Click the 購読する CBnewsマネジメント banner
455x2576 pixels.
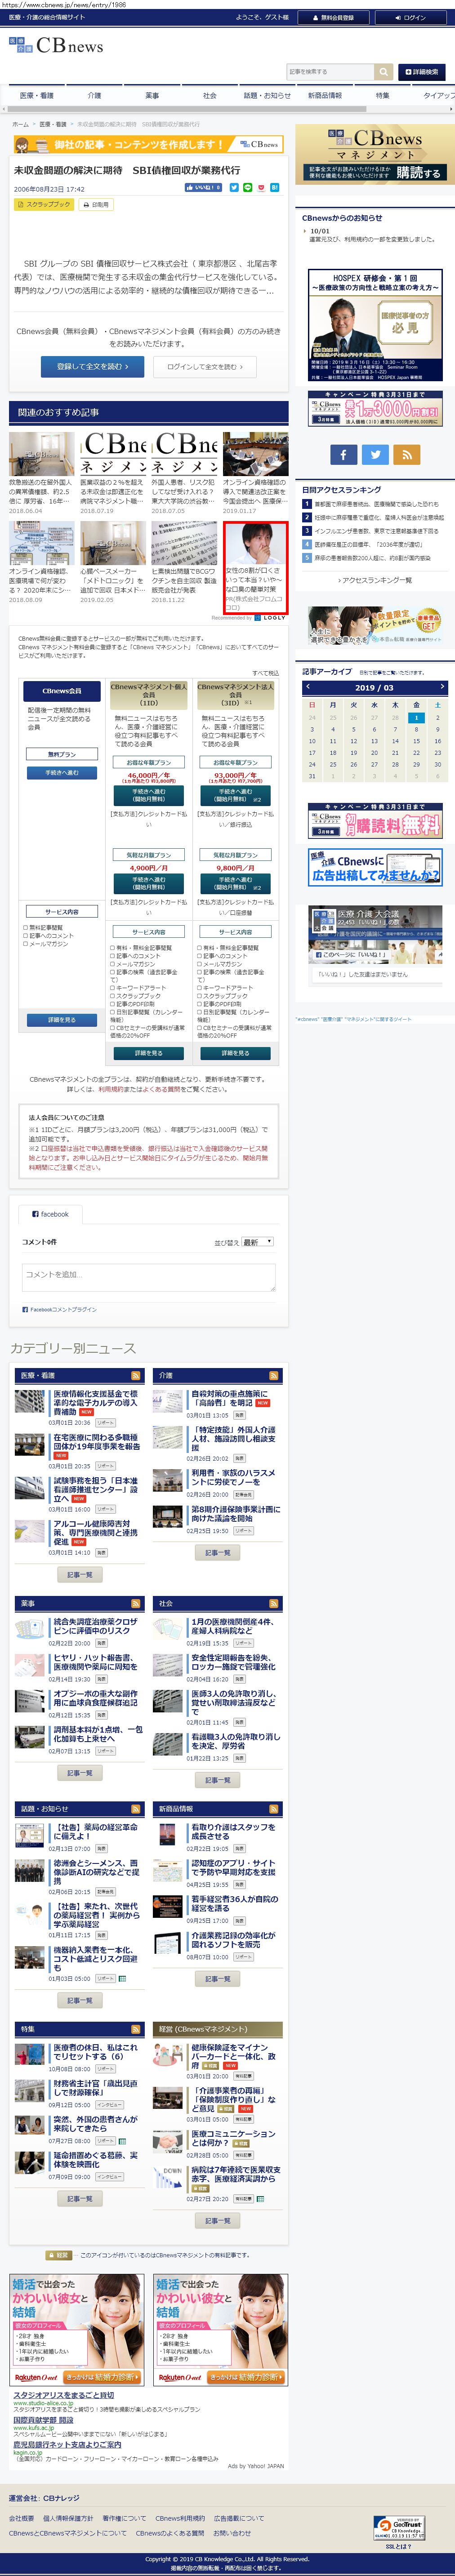click(x=375, y=154)
